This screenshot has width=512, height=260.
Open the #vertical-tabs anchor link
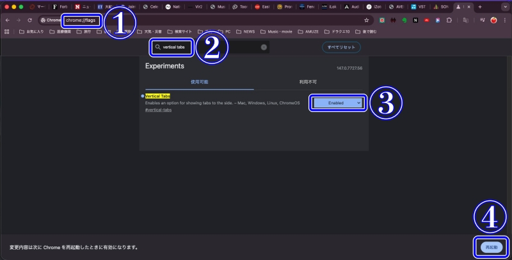tap(158, 110)
